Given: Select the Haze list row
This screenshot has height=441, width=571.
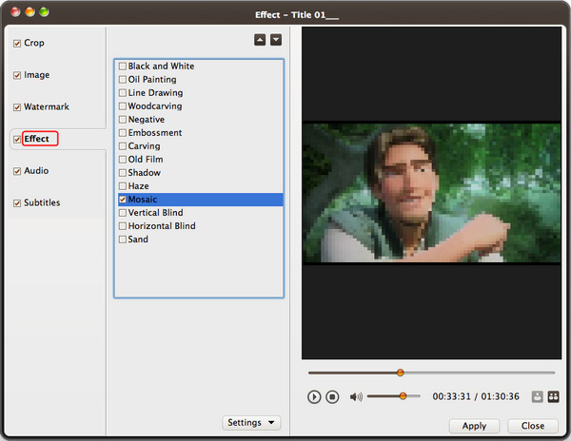Looking at the screenshot, I should click(x=200, y=186).
